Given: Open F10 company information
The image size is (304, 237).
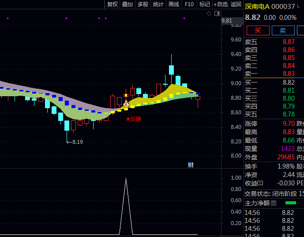Looking at the screenshot, I should click(x=189, y=4).
